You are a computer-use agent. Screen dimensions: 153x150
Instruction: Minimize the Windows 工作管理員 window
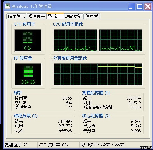coord(131,6)
